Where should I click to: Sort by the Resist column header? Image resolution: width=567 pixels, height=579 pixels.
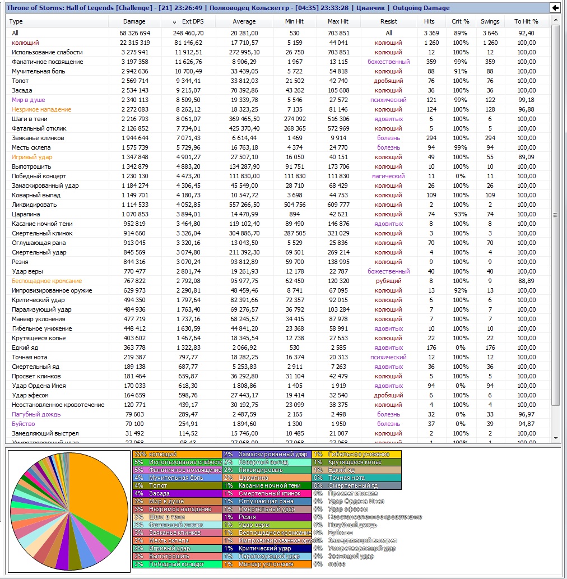389,21
